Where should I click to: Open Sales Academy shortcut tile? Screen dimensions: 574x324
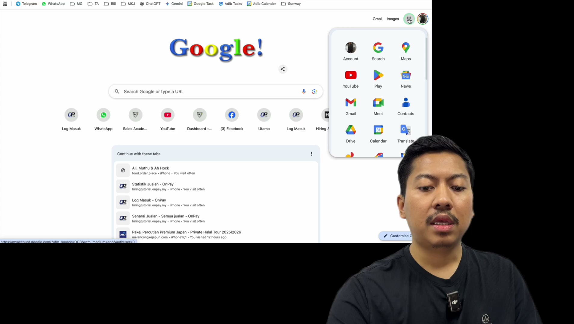tap(135, 120)
